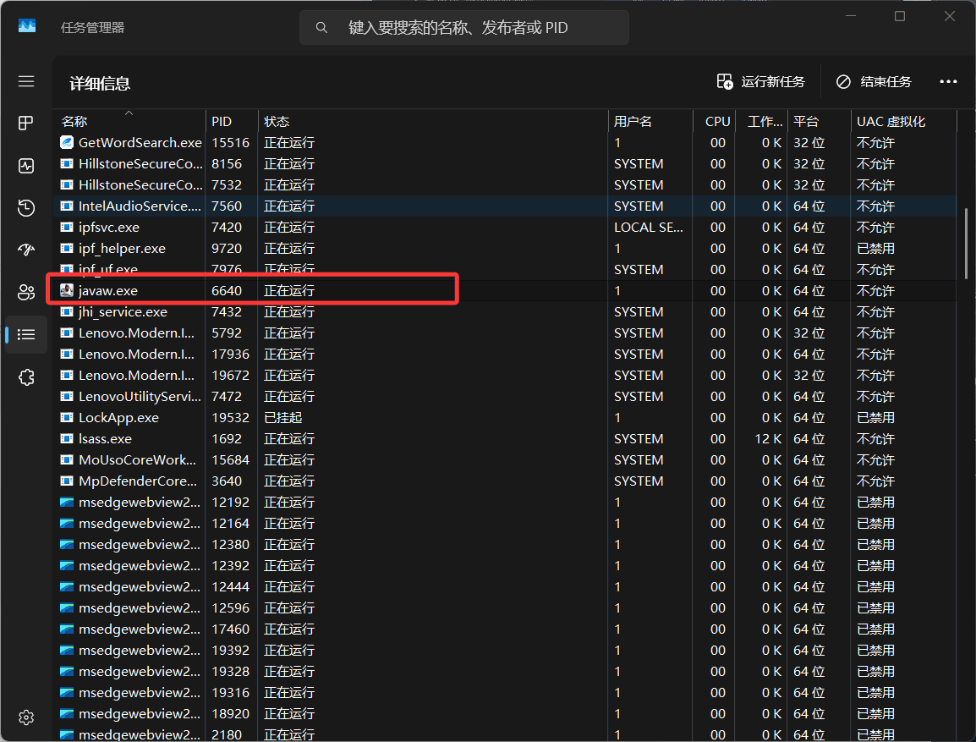
Task: Click the 用户名 column header
Action: click(x=633, y=122)
